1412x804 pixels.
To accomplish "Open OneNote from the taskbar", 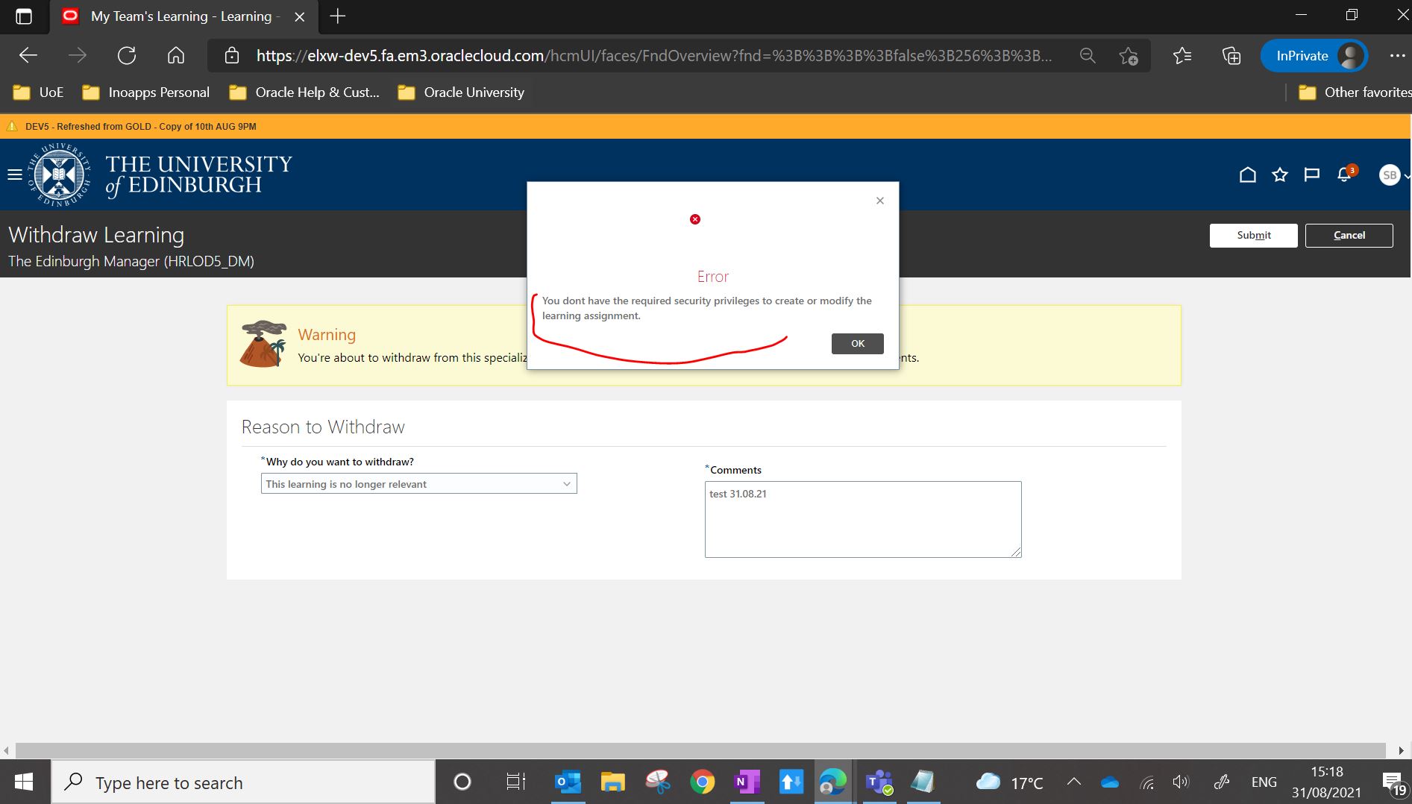I will [746, 782].
